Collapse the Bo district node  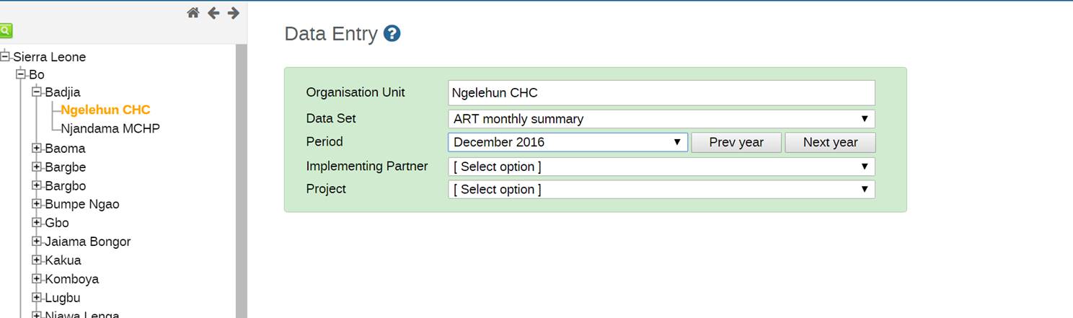point(21,74)
